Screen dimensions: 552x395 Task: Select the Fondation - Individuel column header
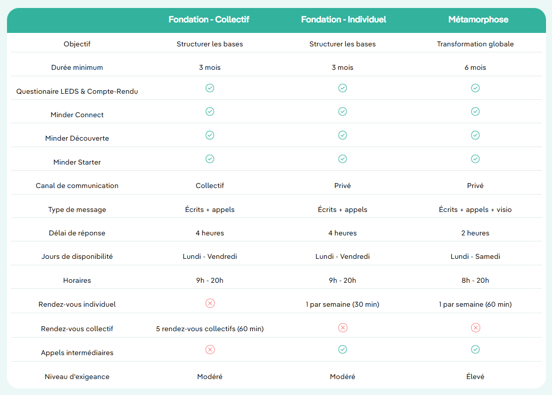pyautogui.click(x=343, y=19)
